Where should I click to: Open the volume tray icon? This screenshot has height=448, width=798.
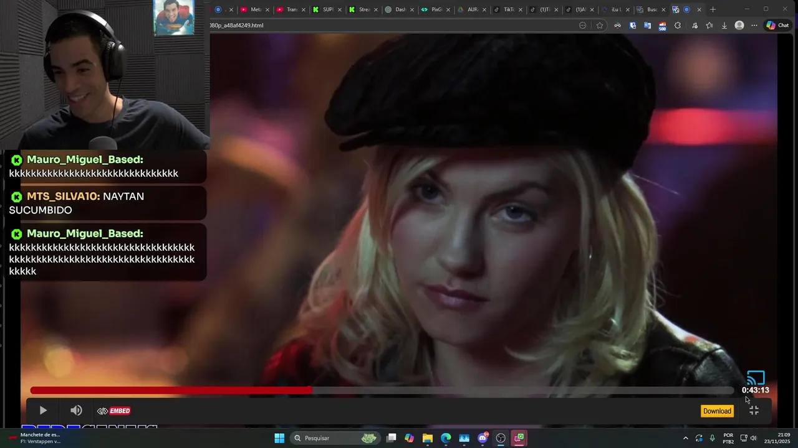pos(754,438)
